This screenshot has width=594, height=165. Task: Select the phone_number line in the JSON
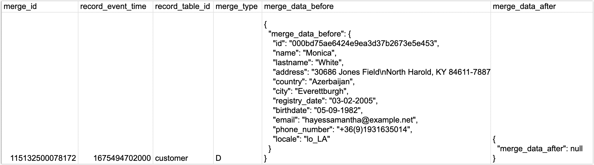pyautogui.click(x=342, y=129)
